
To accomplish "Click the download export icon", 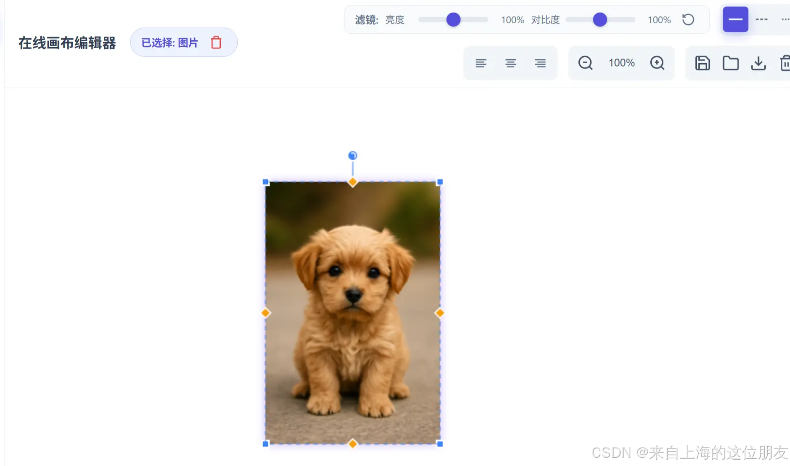I will (758, 63).
